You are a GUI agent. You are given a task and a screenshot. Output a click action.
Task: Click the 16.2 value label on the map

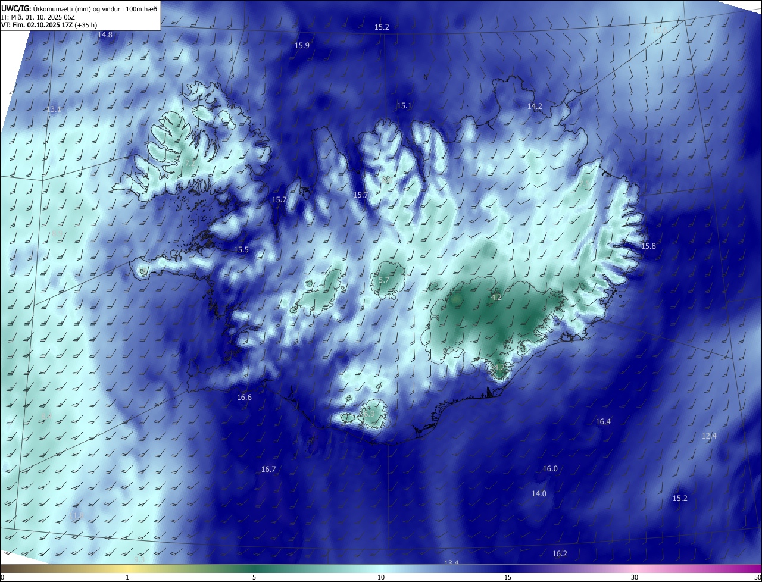click(560, 554)
